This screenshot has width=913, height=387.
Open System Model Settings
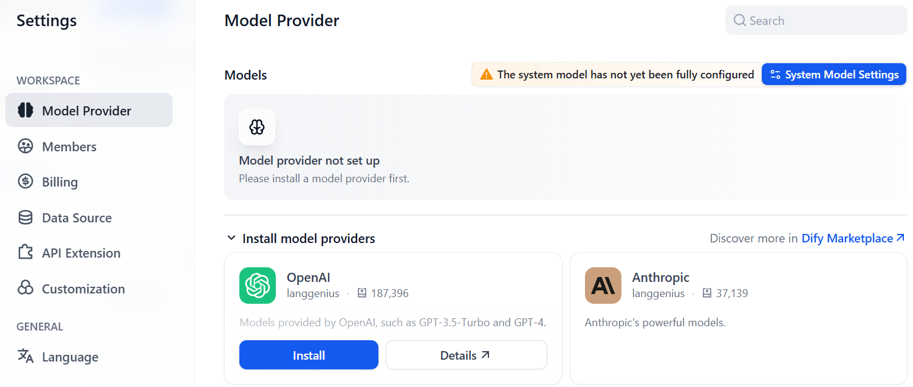833,75
